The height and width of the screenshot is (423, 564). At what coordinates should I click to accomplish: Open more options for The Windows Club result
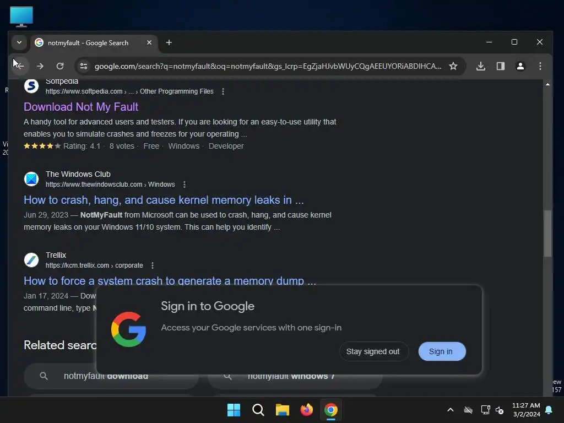click(185, 185)
